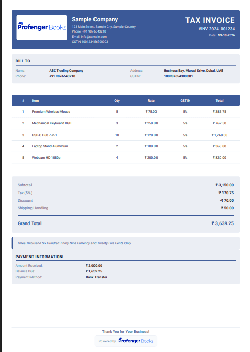
Task: Select the Laptop Stand Aluminum item
Action: click(x=50, y=146)
